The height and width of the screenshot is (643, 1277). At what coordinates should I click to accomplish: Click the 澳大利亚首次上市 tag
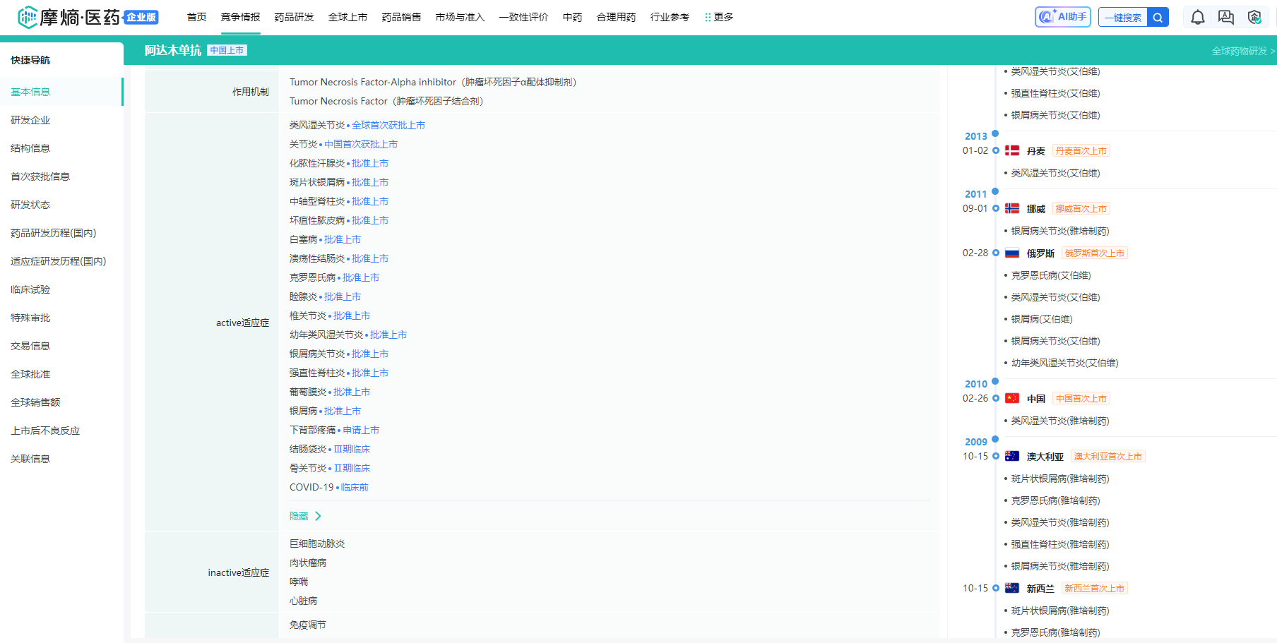(1108, 456)
